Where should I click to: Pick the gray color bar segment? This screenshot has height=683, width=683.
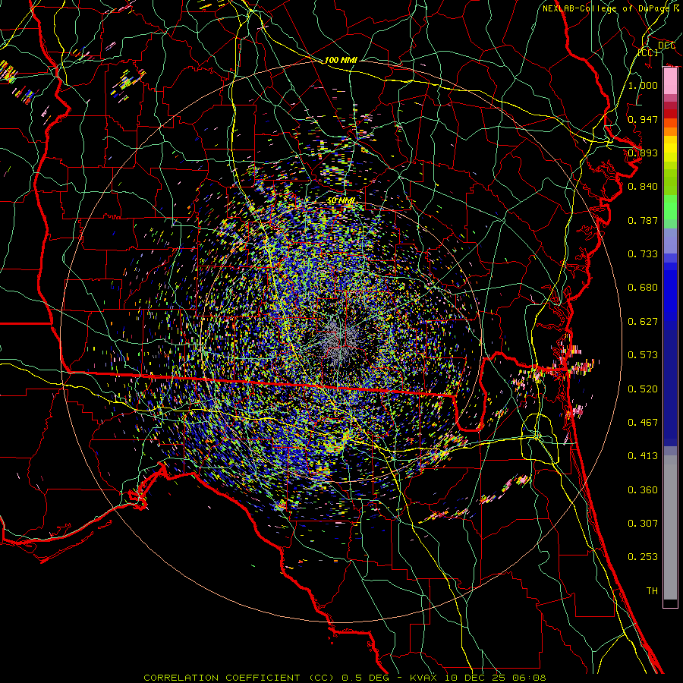(670, 527)
